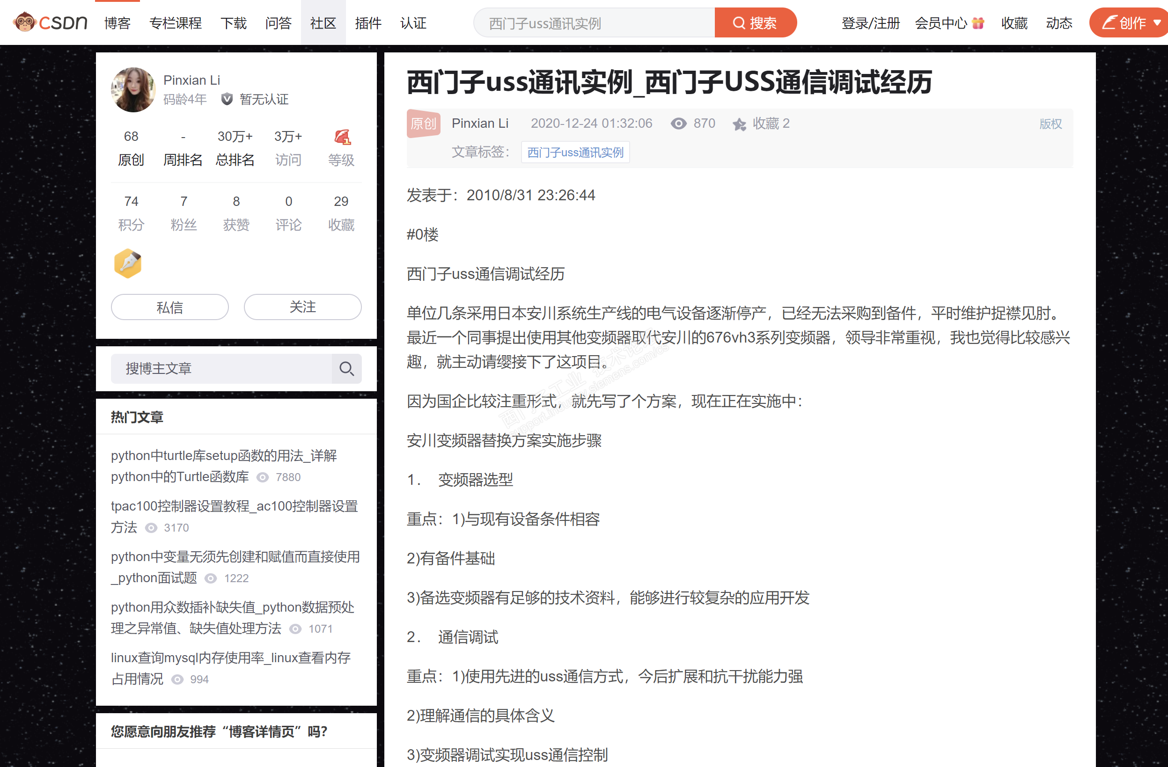Open the 专栏课程 menu item
1168x767 pixels.
coord(175,23)
